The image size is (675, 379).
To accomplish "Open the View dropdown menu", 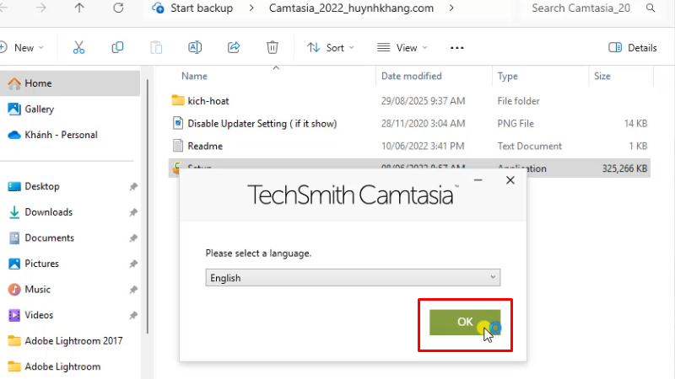I will (402, 48).
